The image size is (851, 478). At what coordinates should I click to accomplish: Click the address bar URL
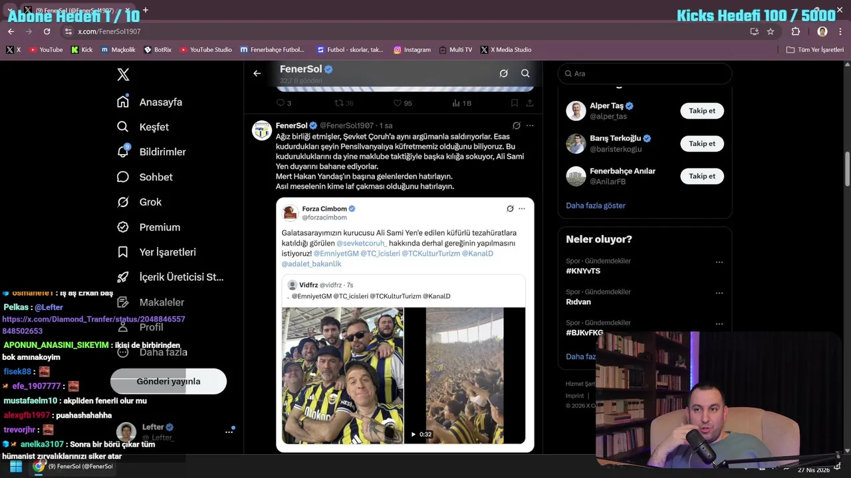point(109,31)
